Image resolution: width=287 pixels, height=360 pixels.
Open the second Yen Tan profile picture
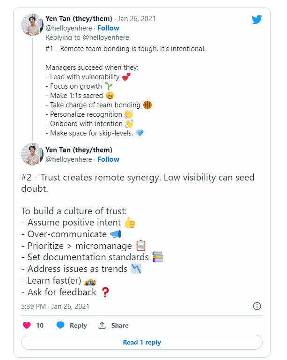point(33,155)
